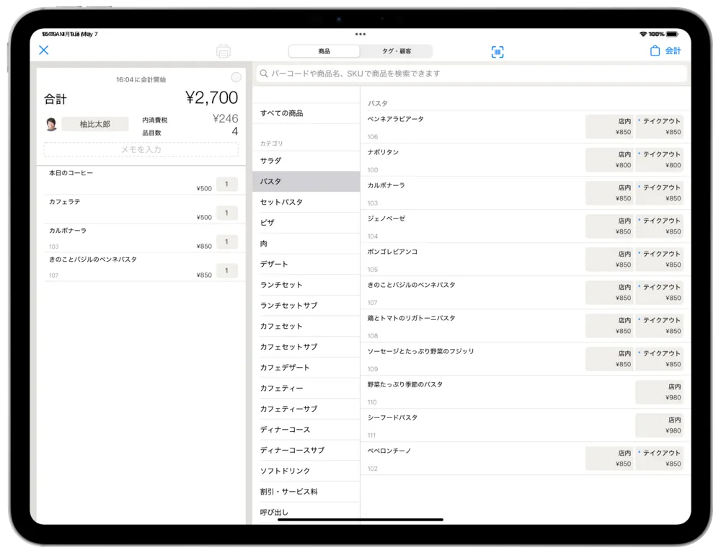The image size is (721, 553).
Task: Add ナポリタン as 店内 ¥800
Action: click(609, 159)
